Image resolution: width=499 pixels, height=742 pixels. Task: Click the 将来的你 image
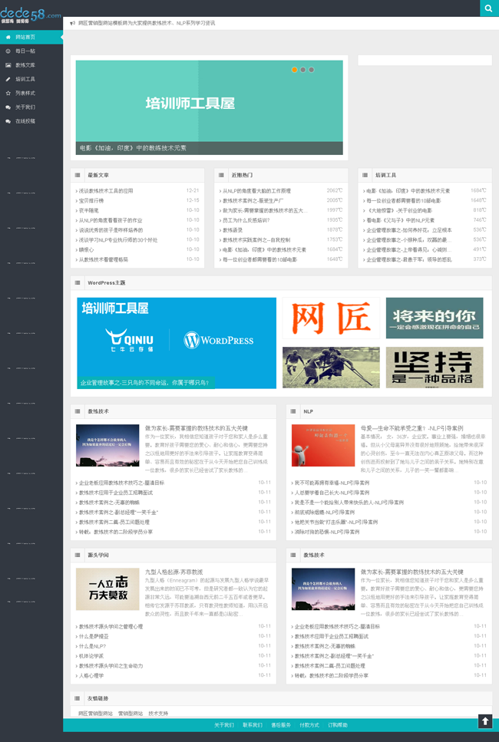435,318
